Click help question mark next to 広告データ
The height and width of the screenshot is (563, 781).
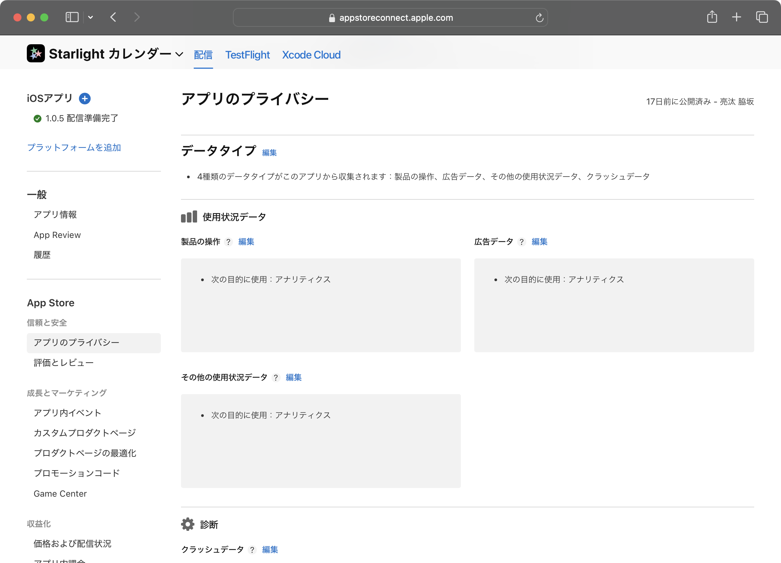click(x=521, y=242)
